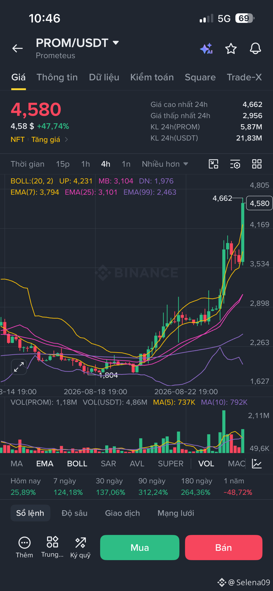
Task: Tap the MA(10): 792K volume legend
Action: click(x=224, y=402)
